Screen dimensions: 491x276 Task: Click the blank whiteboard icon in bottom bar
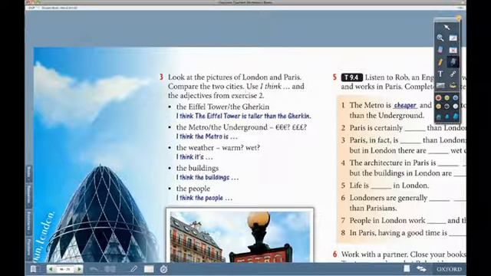click(149, 269)
